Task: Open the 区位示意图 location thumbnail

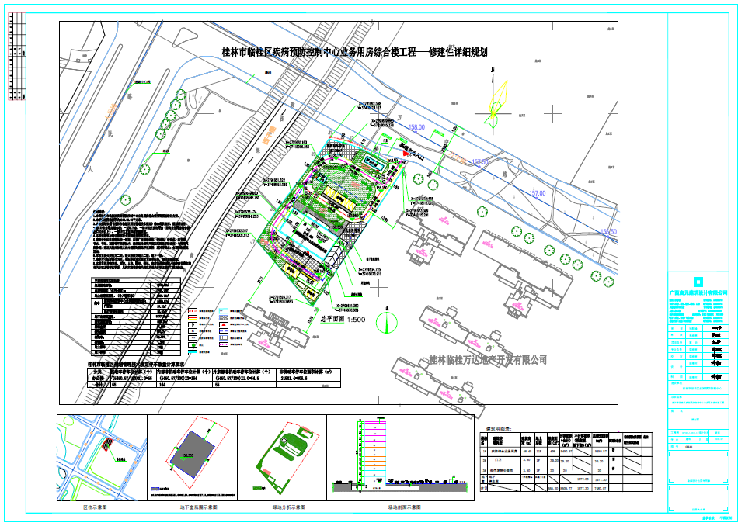Action: [103, 457]
